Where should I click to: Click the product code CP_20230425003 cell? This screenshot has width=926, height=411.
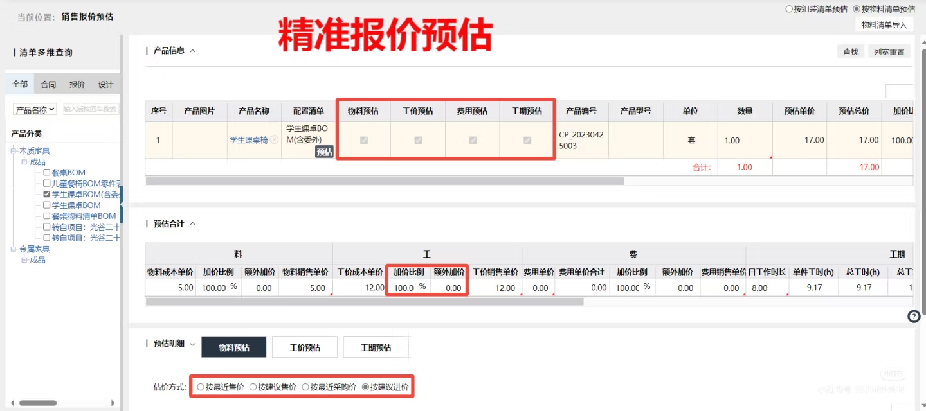[x=581, y=140]
